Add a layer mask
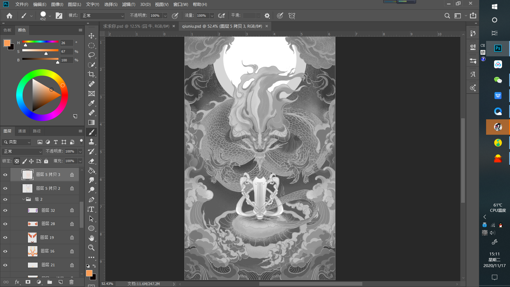Image resolution: width=510 pixels, height=287 pixels. coord(28,282)
